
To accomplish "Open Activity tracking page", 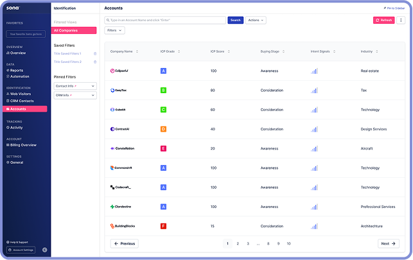I will point(15,127).
